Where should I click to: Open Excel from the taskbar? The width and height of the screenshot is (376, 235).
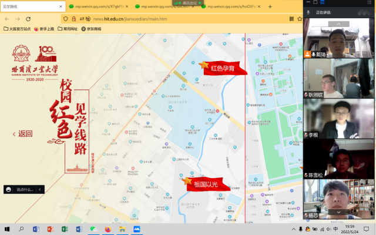click(x=64, y=229)
